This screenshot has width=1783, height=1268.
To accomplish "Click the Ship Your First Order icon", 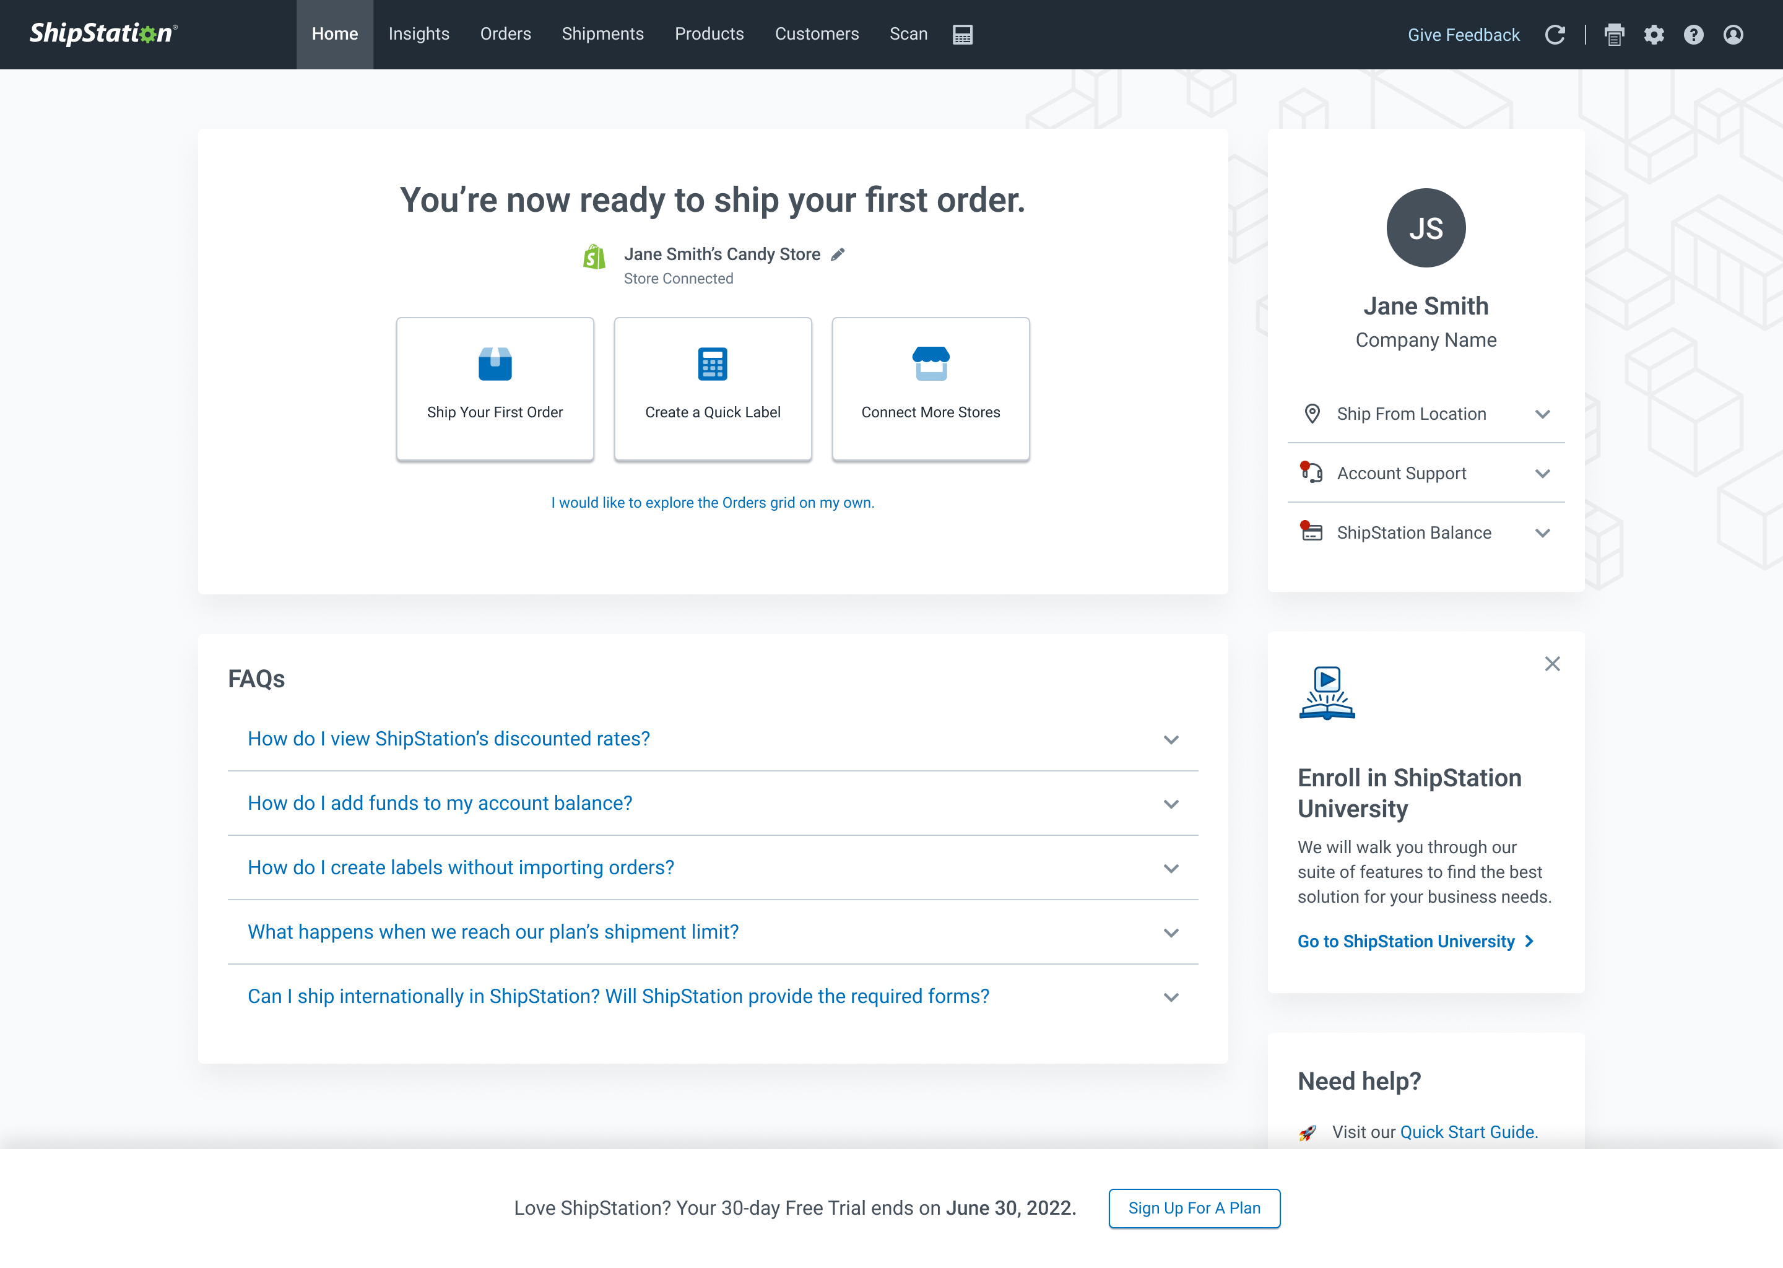I will click(x=494, y=363).
